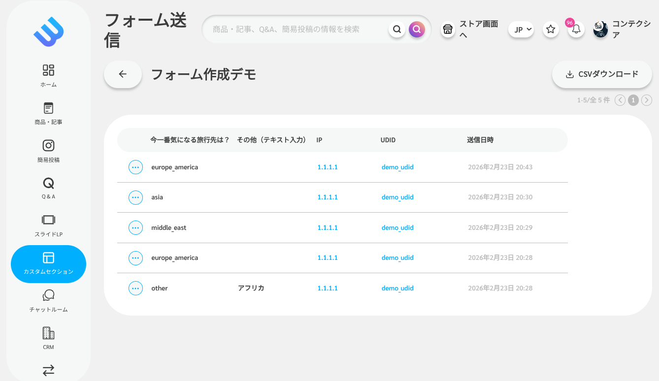Click the transfer arrows icon at sidebar bottom
This screenshot has height=381, width=659.
point(48,370)
